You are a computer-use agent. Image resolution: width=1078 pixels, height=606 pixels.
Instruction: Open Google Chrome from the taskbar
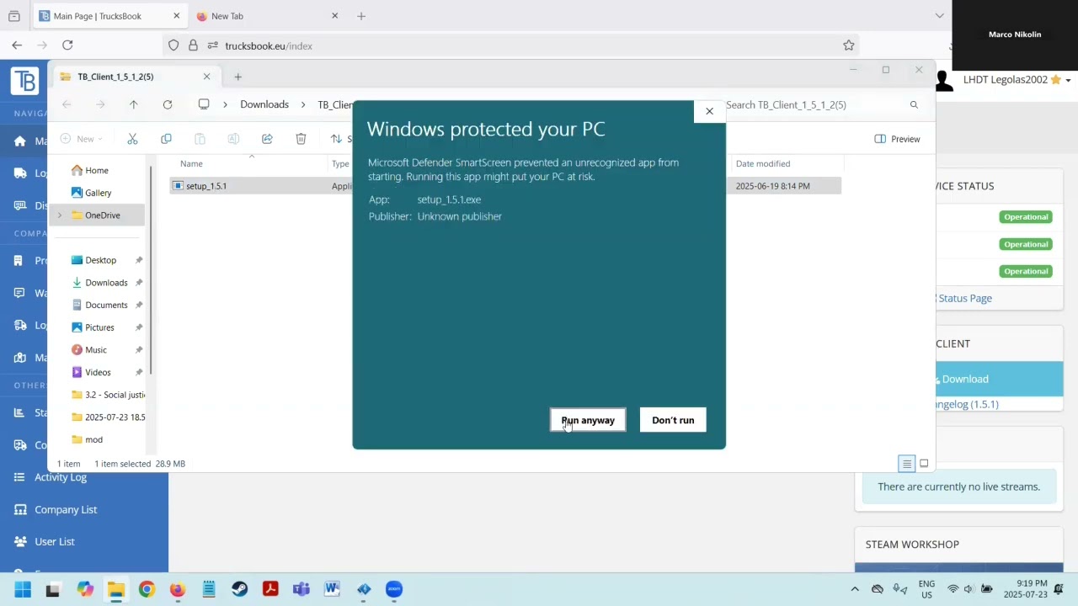147,589
